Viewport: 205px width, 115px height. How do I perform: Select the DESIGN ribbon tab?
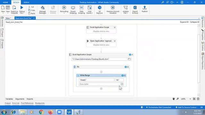click(16, 2)
